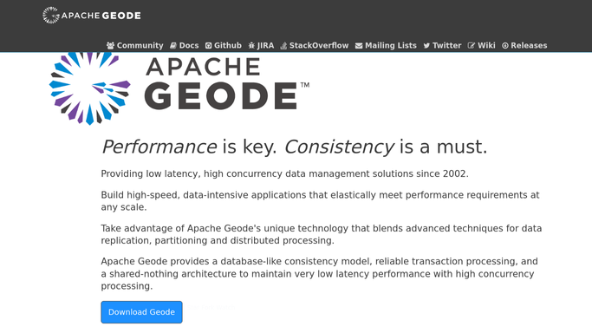Open the Docs navigation link
The image size is (592, 333).
click(189, 46)
